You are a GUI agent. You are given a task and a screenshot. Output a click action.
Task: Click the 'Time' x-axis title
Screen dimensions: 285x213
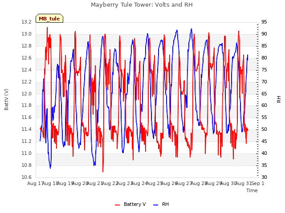point(252,190)
